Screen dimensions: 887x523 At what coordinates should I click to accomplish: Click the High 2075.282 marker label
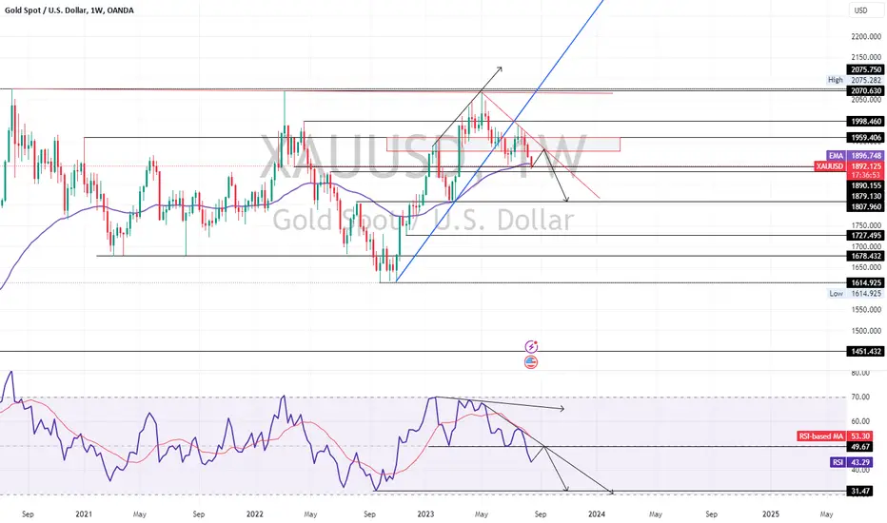click(x=855, y=80)
